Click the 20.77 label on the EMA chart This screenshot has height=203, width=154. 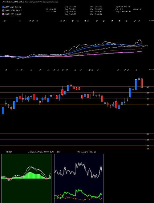[145, 46]
